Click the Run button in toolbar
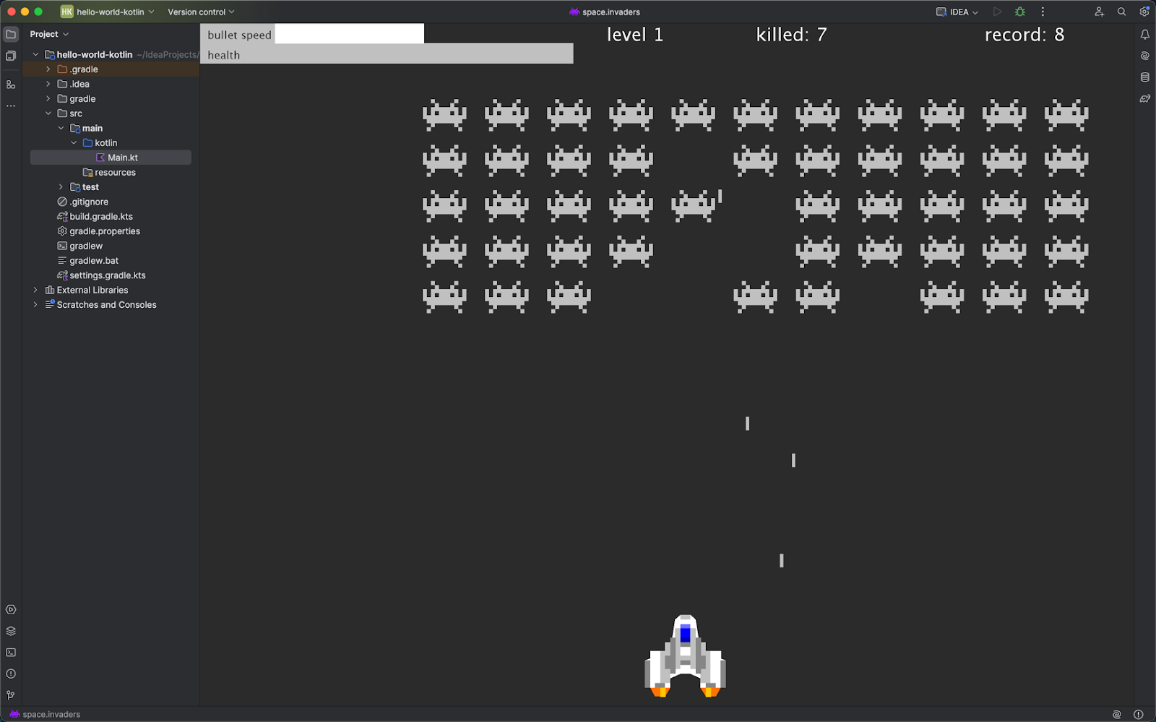The width and height of the screenshot is (1156, 722). point(998,12)
